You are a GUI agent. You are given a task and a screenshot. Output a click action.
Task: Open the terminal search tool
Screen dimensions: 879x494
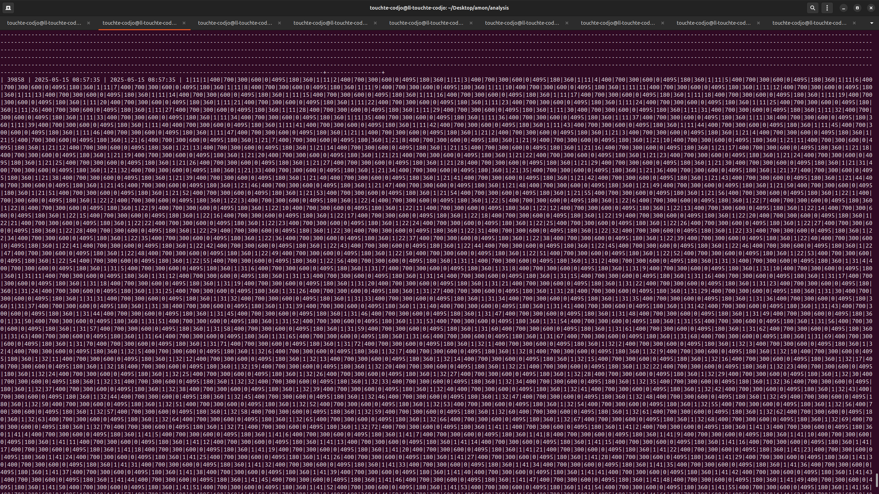point(812,8)
